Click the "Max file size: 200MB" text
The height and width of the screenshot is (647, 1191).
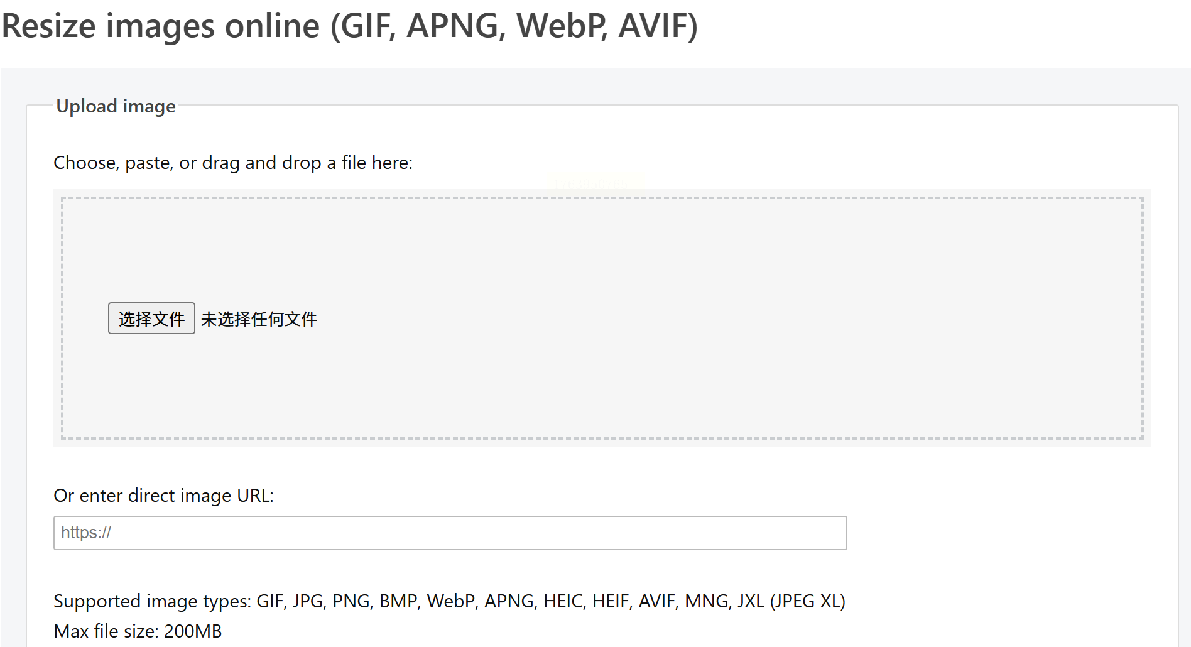click(138, 631)
